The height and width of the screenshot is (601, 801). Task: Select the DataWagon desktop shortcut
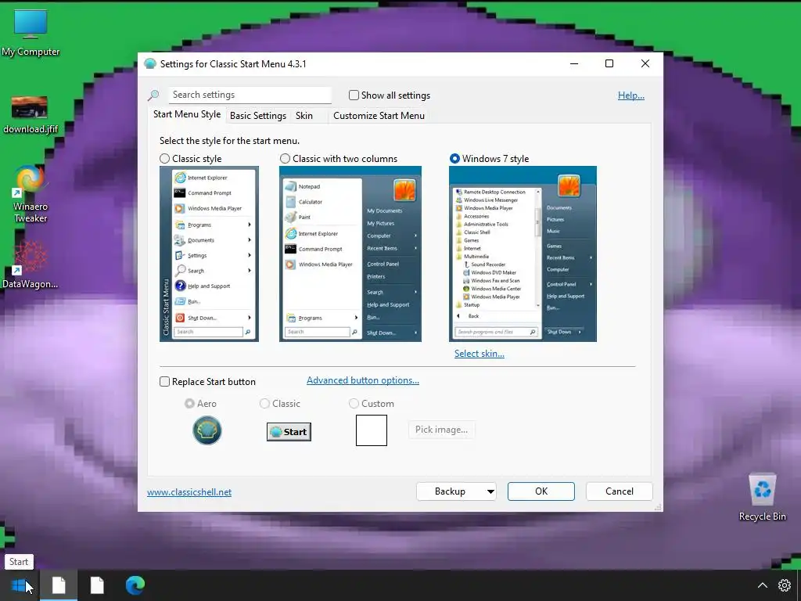point(31,265)
